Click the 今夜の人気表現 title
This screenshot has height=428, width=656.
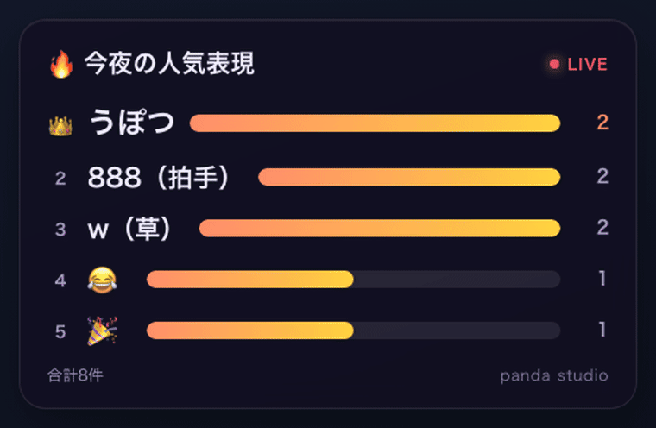coord(169,64)
